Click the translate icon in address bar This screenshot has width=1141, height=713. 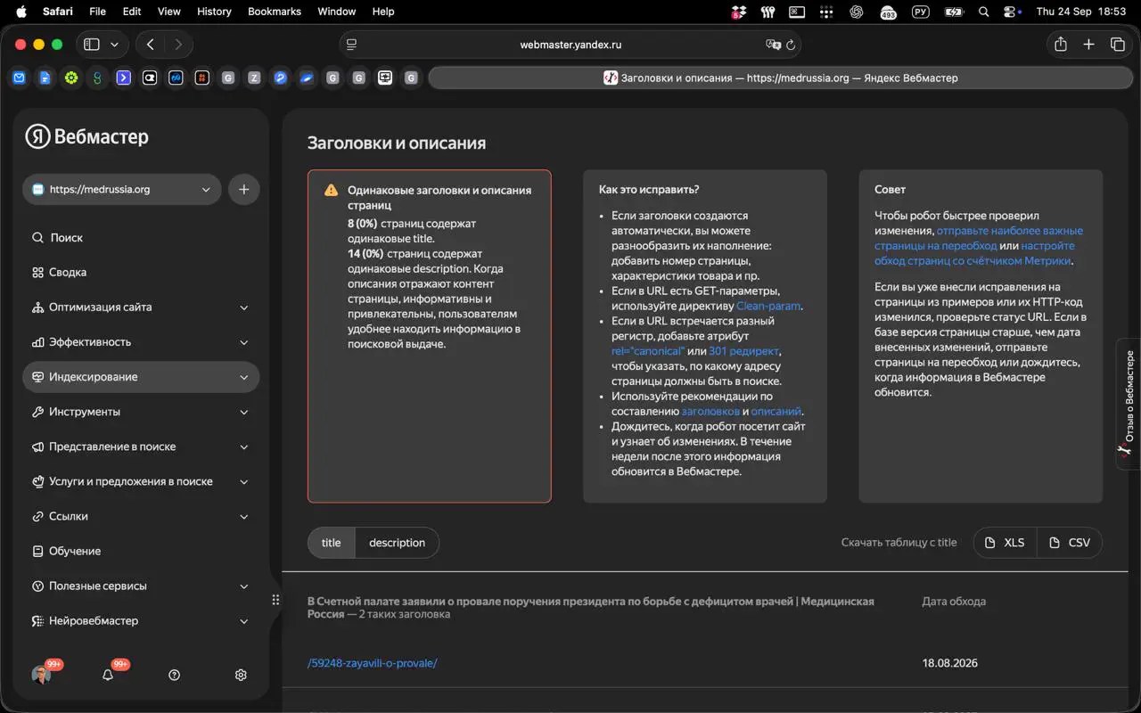pyautogui.click(x=773, y=45)
